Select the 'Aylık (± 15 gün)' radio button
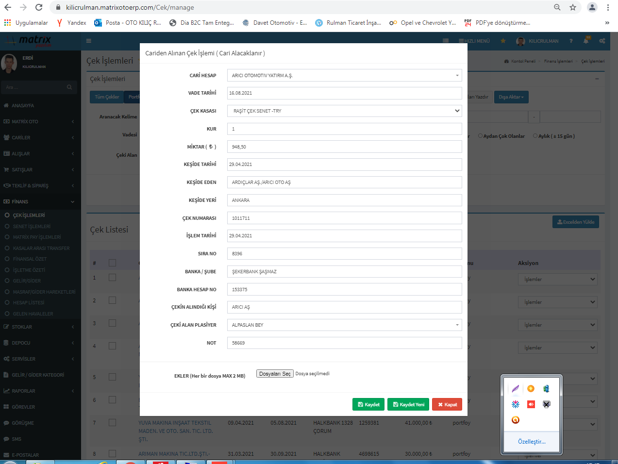 [x=535, y=136]
